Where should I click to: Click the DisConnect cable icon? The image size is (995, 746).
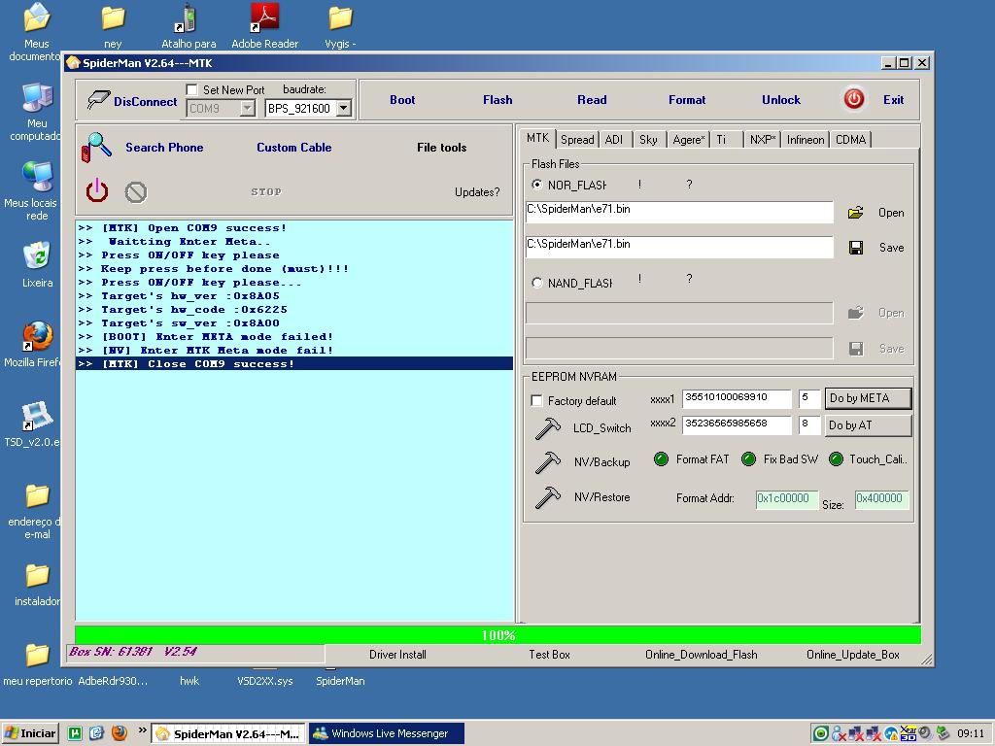coord(98,100)
